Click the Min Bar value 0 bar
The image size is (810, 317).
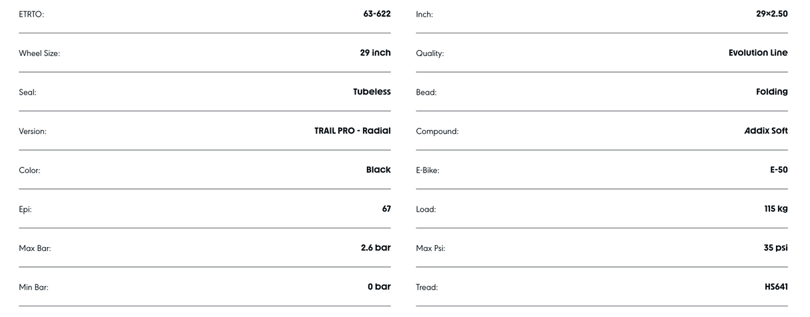pos(379,287)
